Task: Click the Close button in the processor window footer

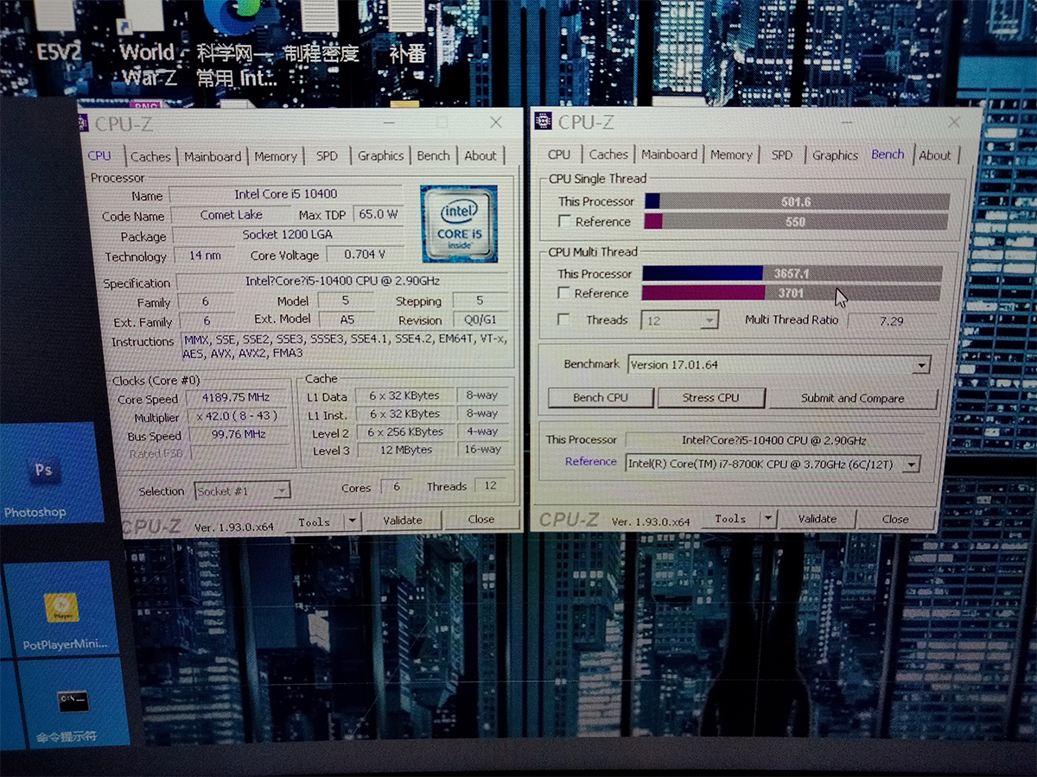Action: pos(481,520)
